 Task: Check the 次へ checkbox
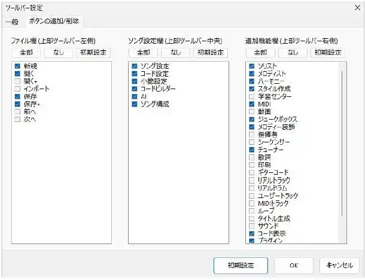tap(17, 119)
